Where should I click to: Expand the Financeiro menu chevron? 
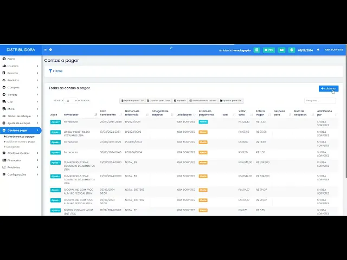point(37,160)
